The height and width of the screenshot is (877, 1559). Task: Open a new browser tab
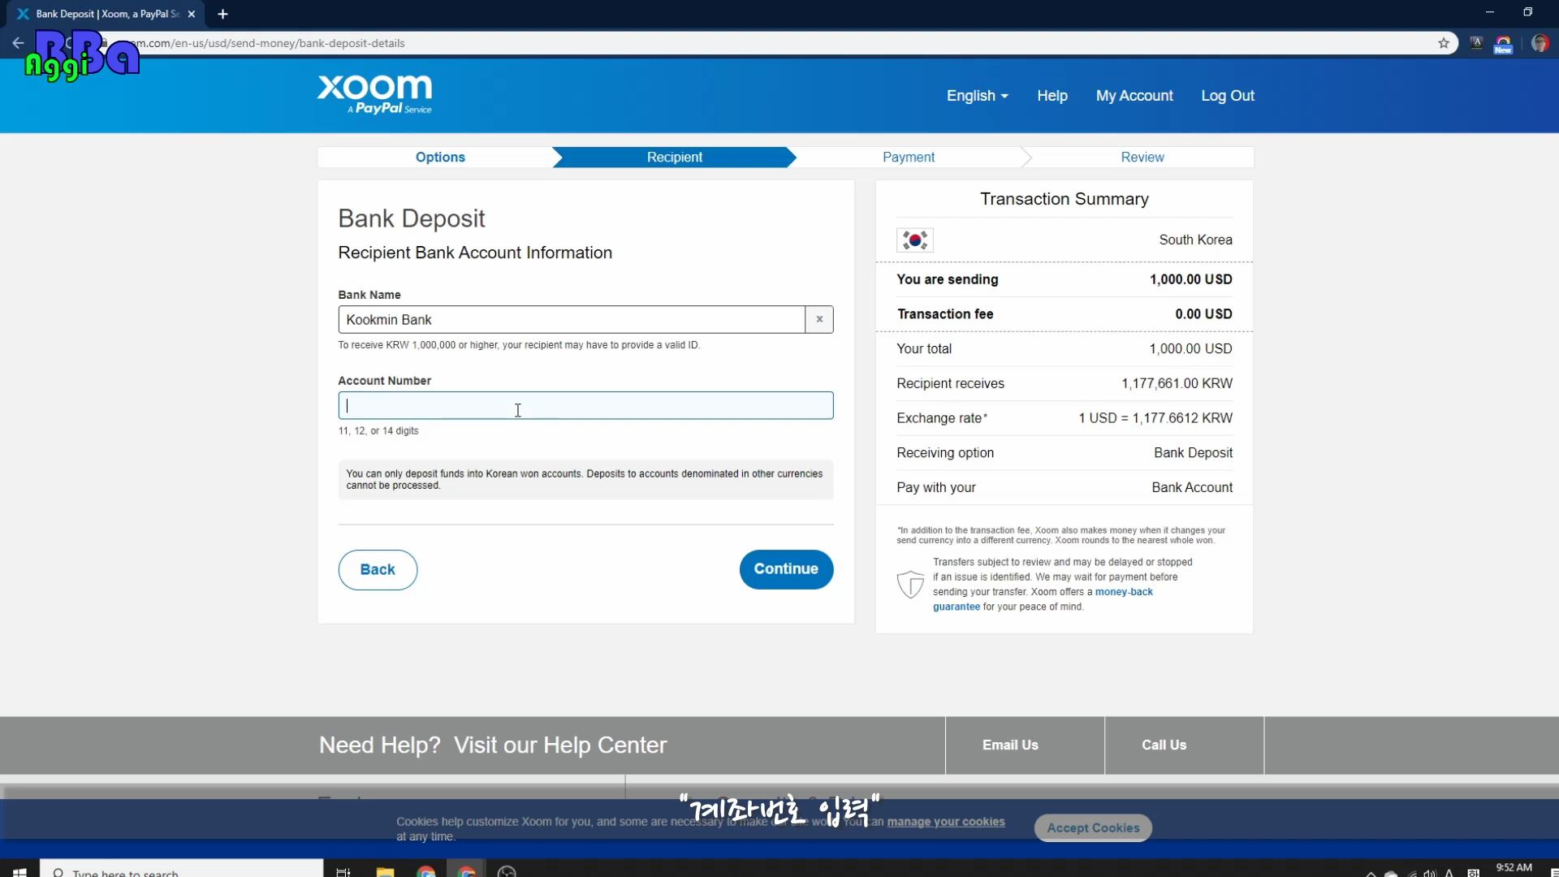(x=222, y=14)
